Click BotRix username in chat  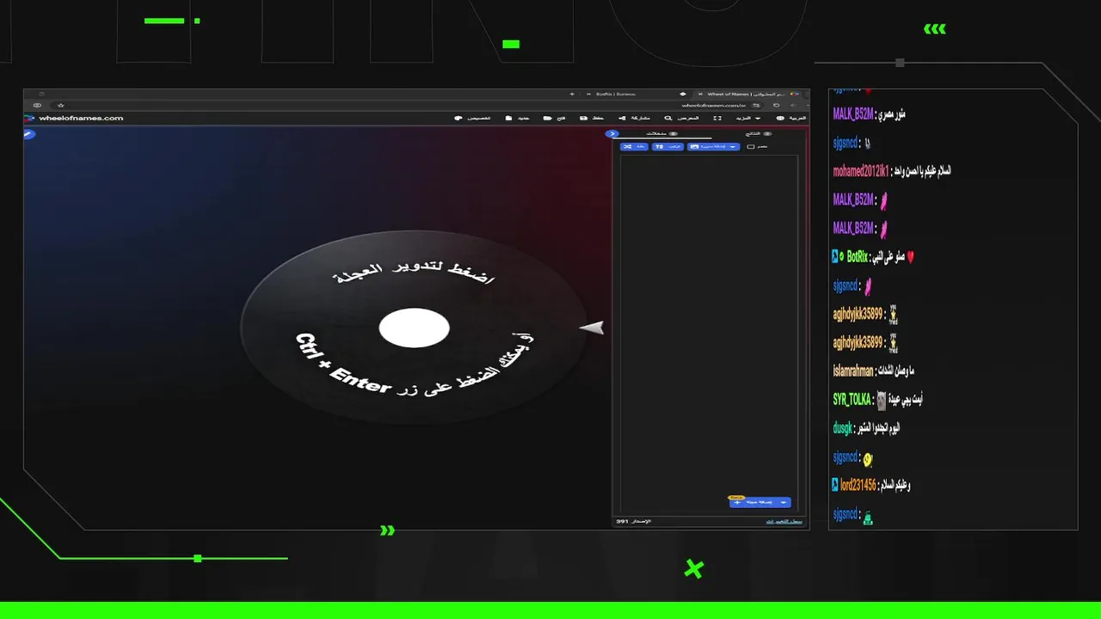(857, 257)
